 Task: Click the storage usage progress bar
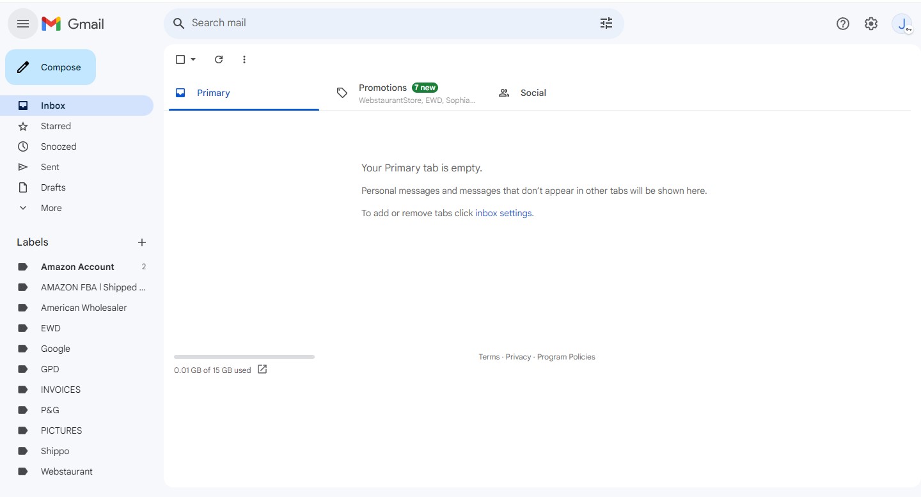point(244,357)
